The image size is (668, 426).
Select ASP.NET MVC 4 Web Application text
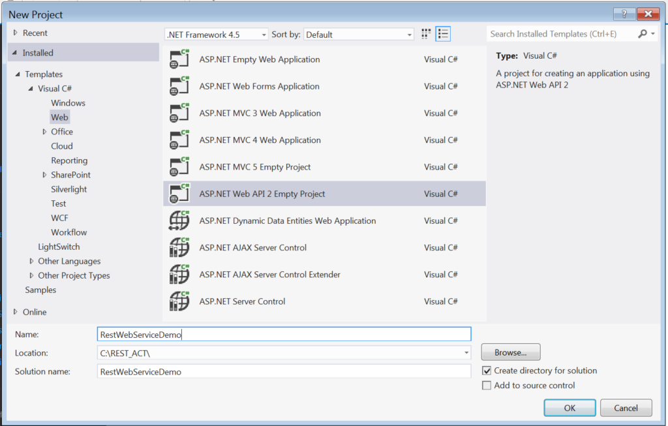coord(260,140)
